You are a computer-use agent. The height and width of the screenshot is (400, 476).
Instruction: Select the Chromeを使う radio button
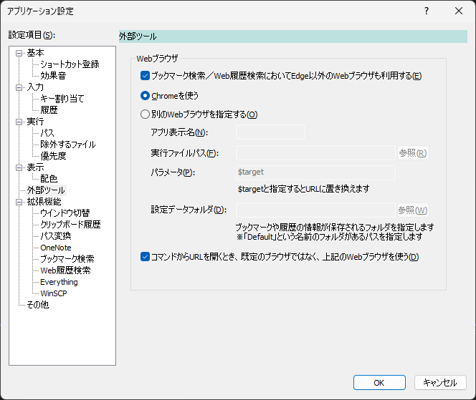pos(145,95)
